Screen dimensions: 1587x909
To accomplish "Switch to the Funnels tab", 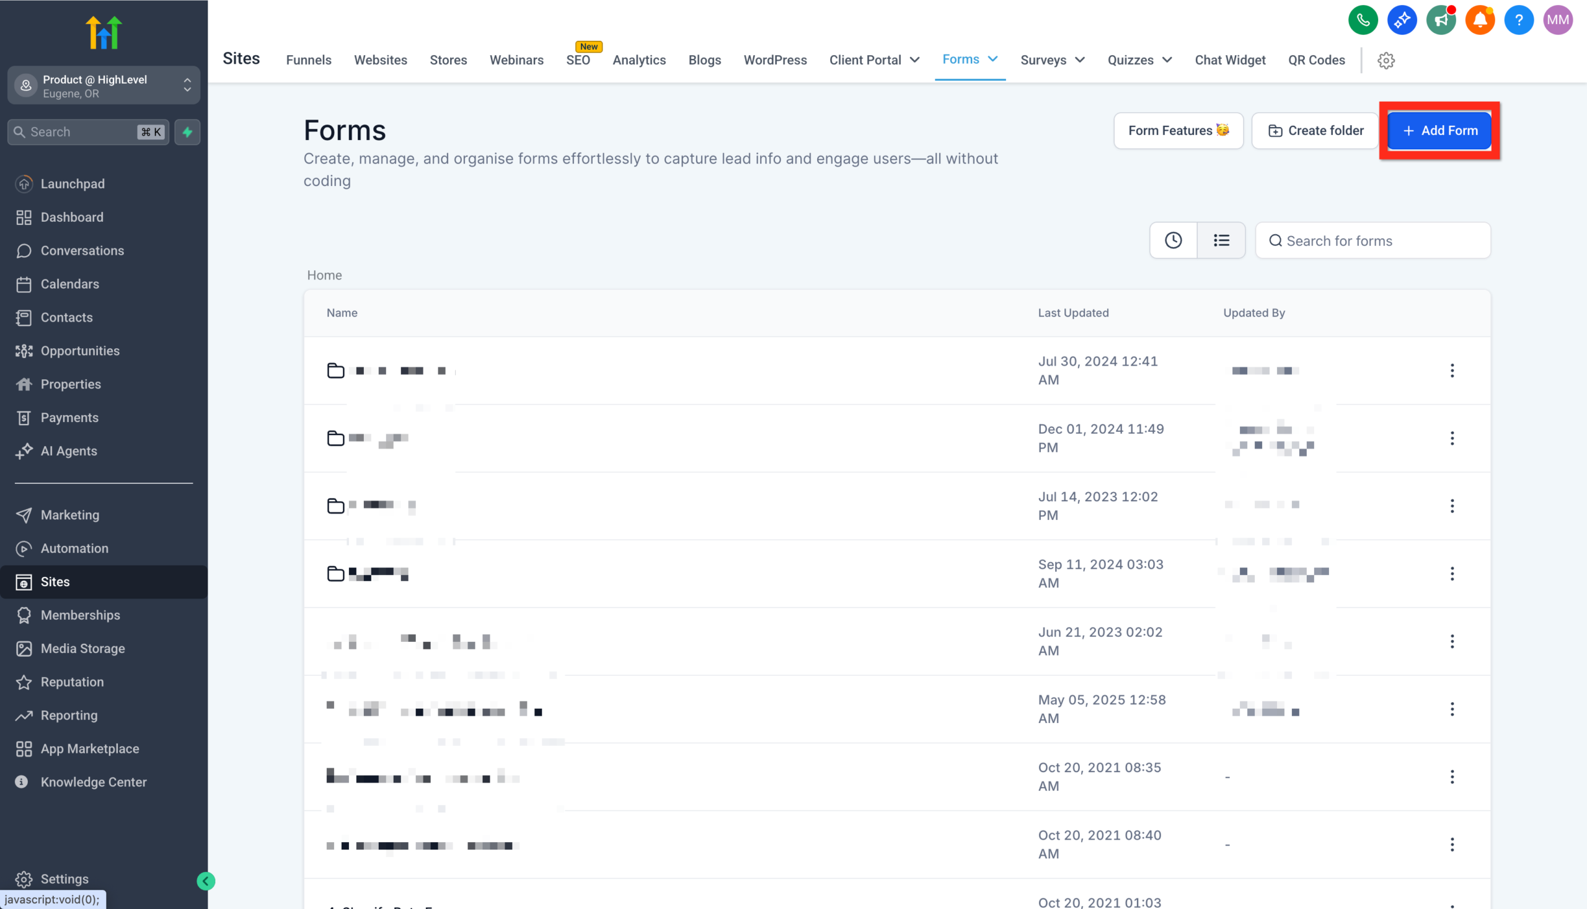I will coord(309,60).
